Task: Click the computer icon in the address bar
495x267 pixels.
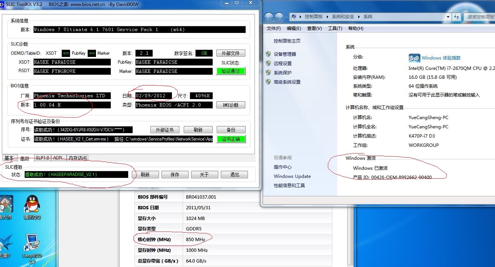Action: tap(294, 17)
